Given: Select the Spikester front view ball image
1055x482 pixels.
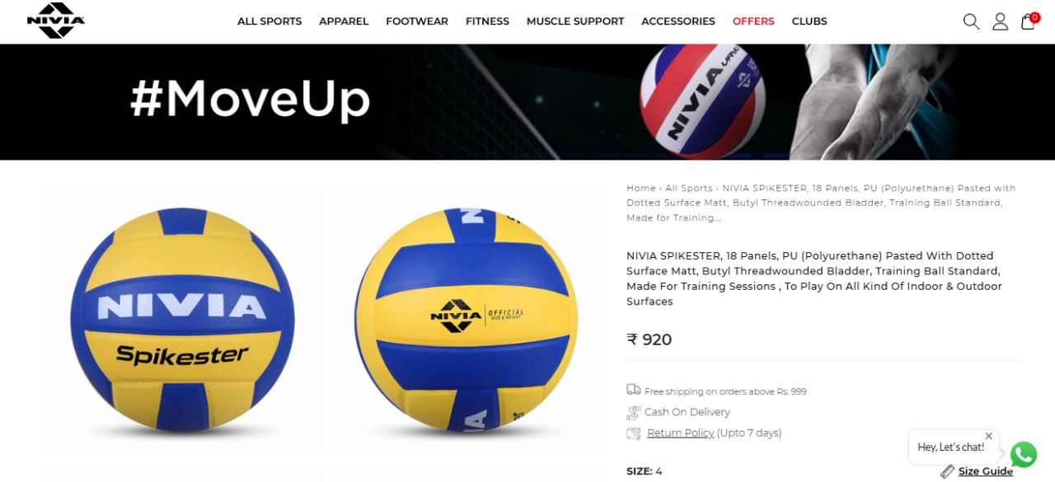Looking at the screenshot, I should pyautogui.click(x=182, y=320).
